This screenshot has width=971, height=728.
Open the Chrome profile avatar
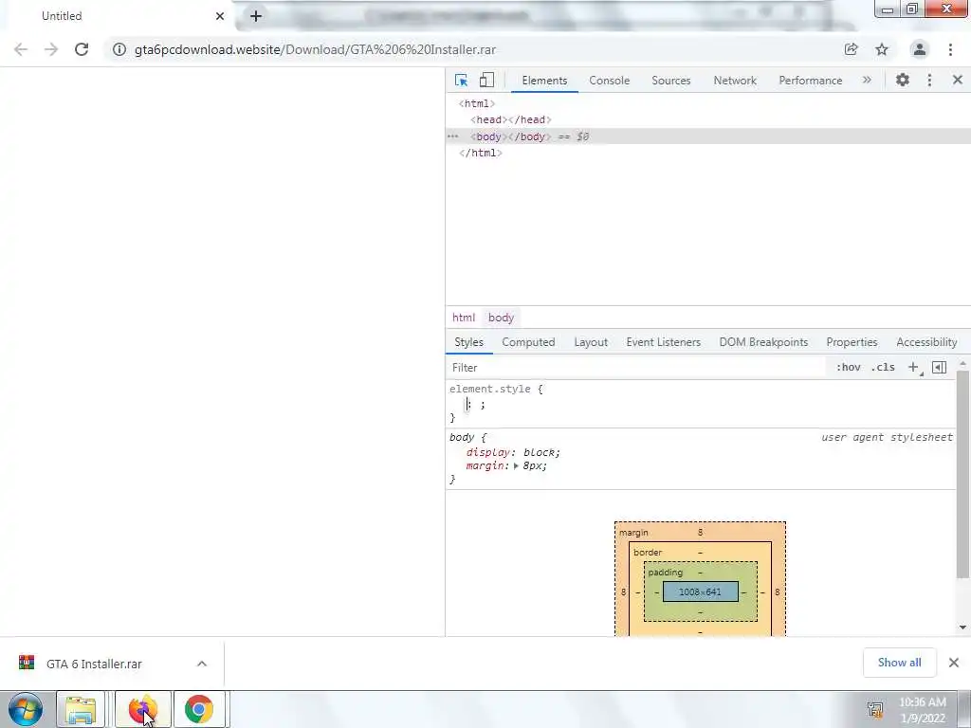920,49
